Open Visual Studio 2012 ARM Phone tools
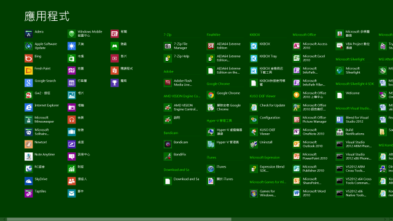This screenshot has width=393, height=221. click(x=340, y=144)
